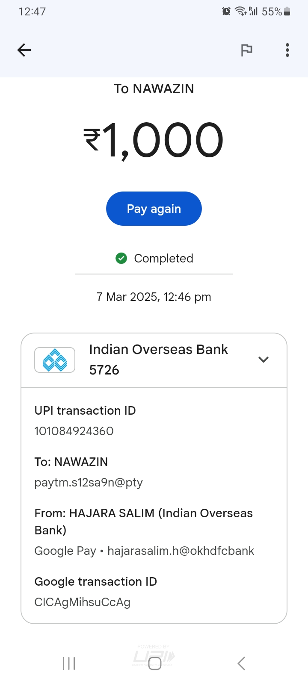Image resolution: width=308 pixels, height=684 pixels.
Task: Tap the UPI transaction ID number
Action: click(x=74, y=431)
